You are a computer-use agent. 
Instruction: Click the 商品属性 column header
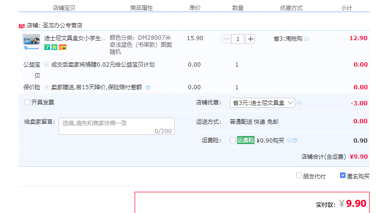pyautogui.click(x=142, y=8)
